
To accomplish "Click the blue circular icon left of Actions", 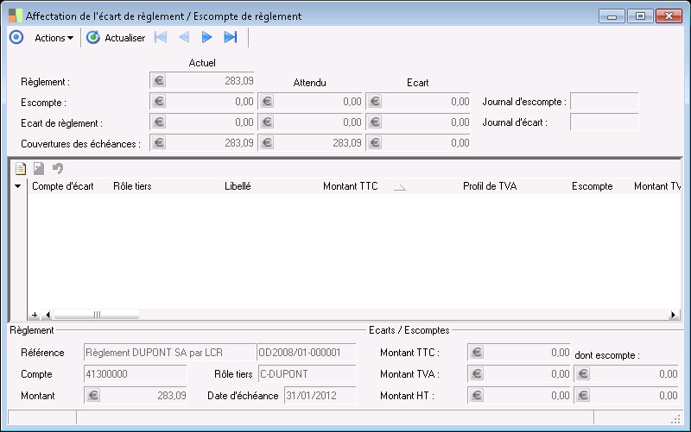I will [16, 37].
